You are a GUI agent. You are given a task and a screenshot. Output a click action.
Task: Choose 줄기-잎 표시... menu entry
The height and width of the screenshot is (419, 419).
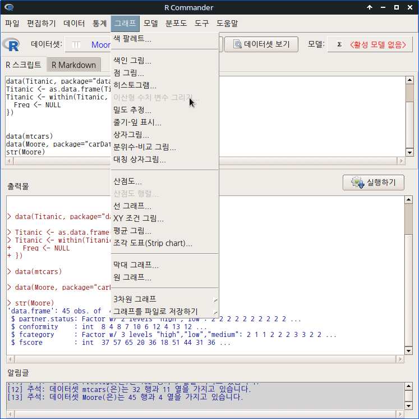tap(165, 122)
